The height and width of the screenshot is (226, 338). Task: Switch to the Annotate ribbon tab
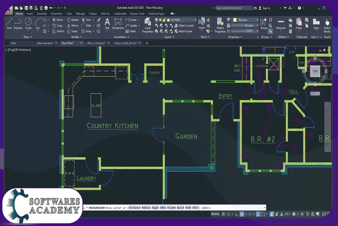(x=42, y=13)
